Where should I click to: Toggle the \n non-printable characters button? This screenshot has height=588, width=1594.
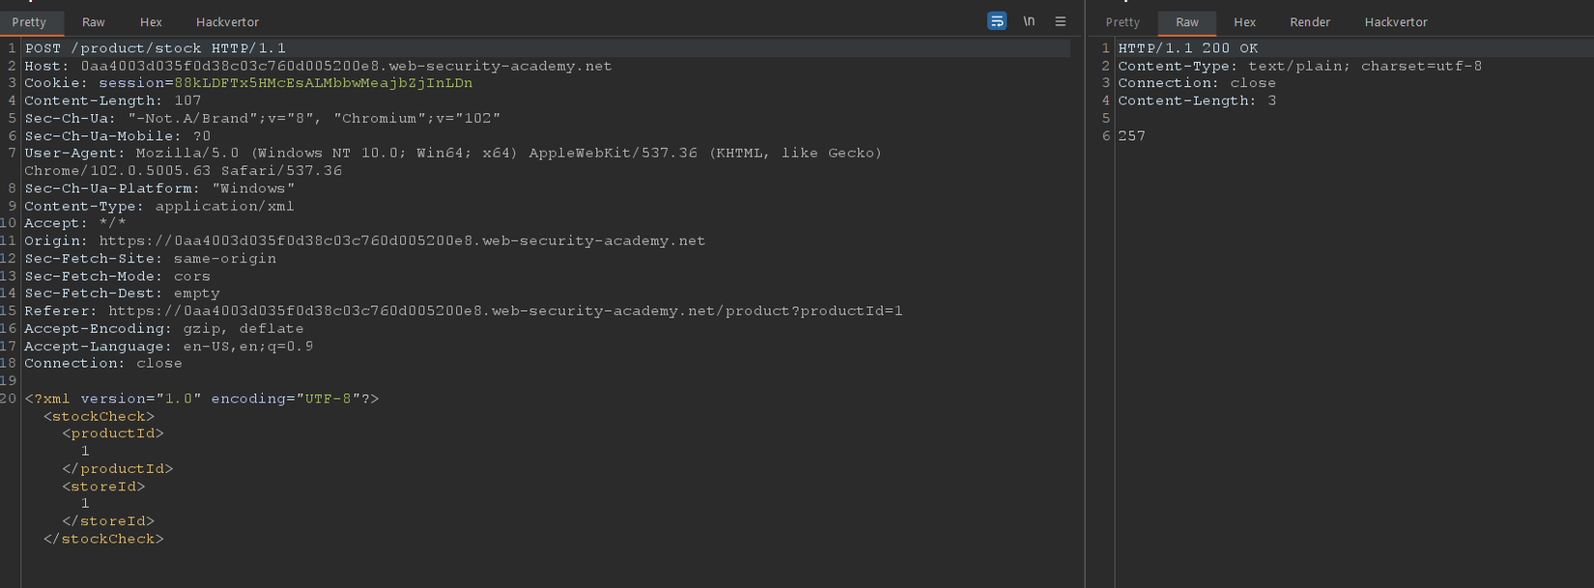1029,21
